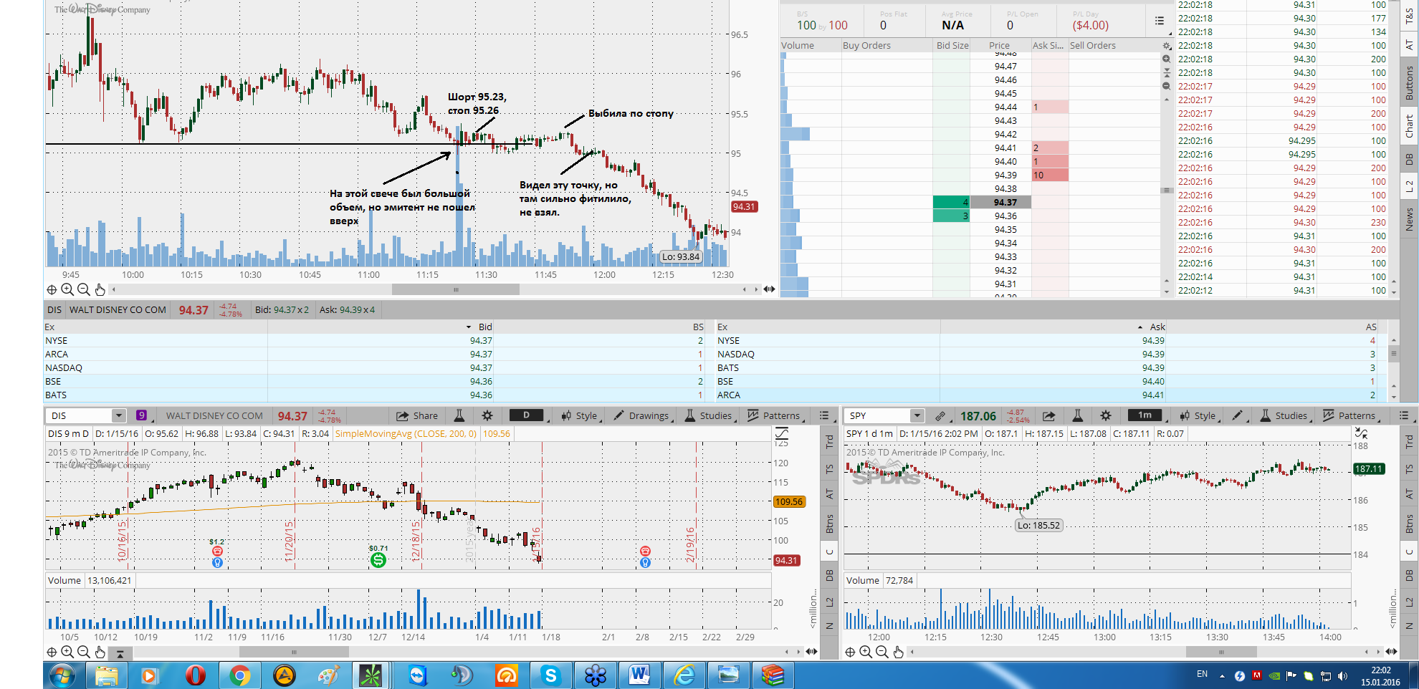Open the flask edit studies icon on DIS chart
The width and height of the screenshot is (1419, 689).
459,415
